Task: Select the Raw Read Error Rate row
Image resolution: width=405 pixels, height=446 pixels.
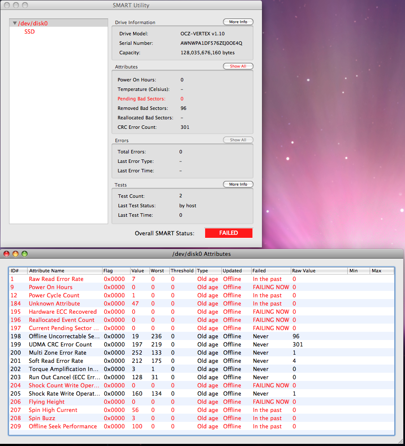Action: 202,279
